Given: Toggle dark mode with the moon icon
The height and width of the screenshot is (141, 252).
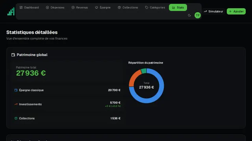Looking at the screenshot, I should [x=189, y=15].
